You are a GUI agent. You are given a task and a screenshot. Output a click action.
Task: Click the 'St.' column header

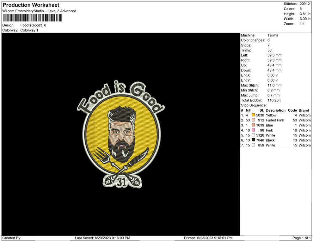(262, 110)
